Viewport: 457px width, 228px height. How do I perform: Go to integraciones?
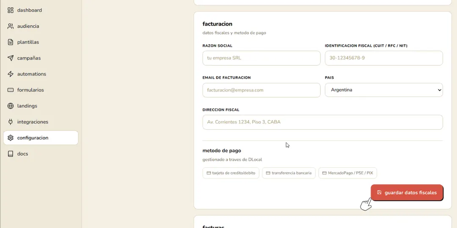[41, 122]
